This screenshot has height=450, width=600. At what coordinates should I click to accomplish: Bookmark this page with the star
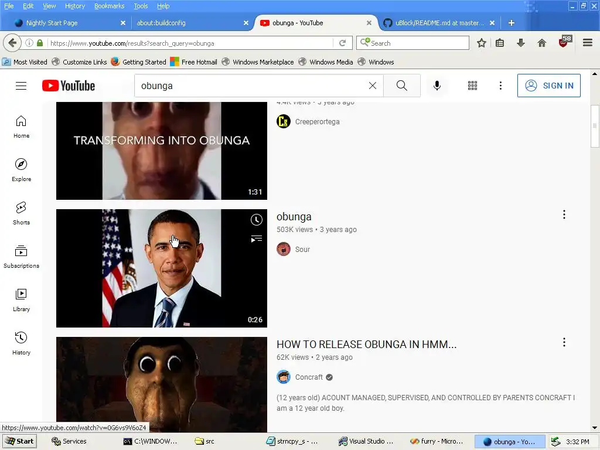[482, 43]
